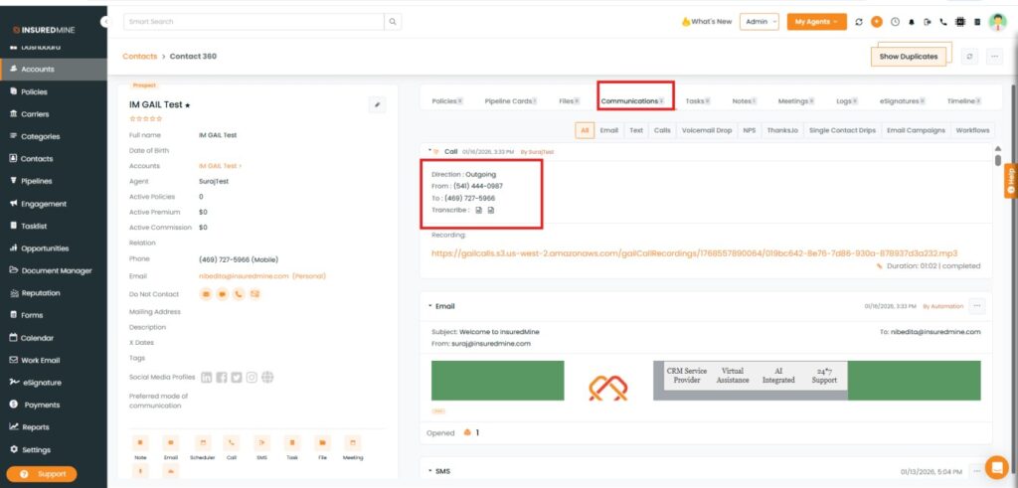The width and height of the screenshot is (1018, 488).
Task: Toggle the favorite star next to IM GAIL Test
Action: point(188,105)
